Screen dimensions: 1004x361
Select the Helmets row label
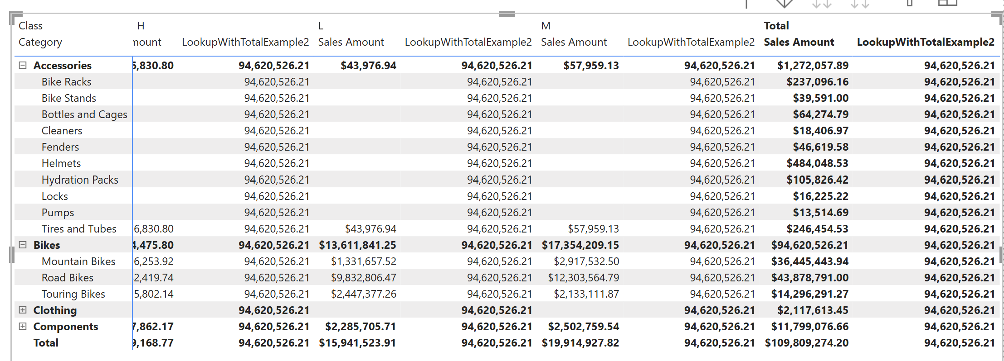pyautogui.click(x=61, y=163)
